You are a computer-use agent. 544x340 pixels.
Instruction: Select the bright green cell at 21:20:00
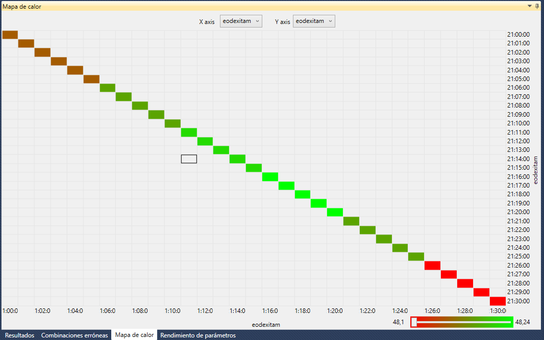tap(335, 212)
